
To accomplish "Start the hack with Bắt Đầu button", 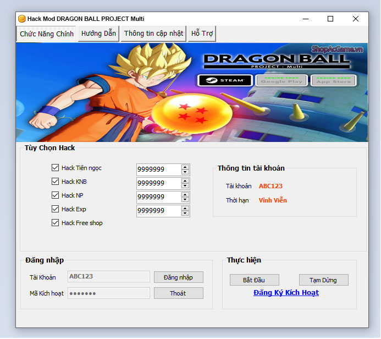I will [255, 280].
